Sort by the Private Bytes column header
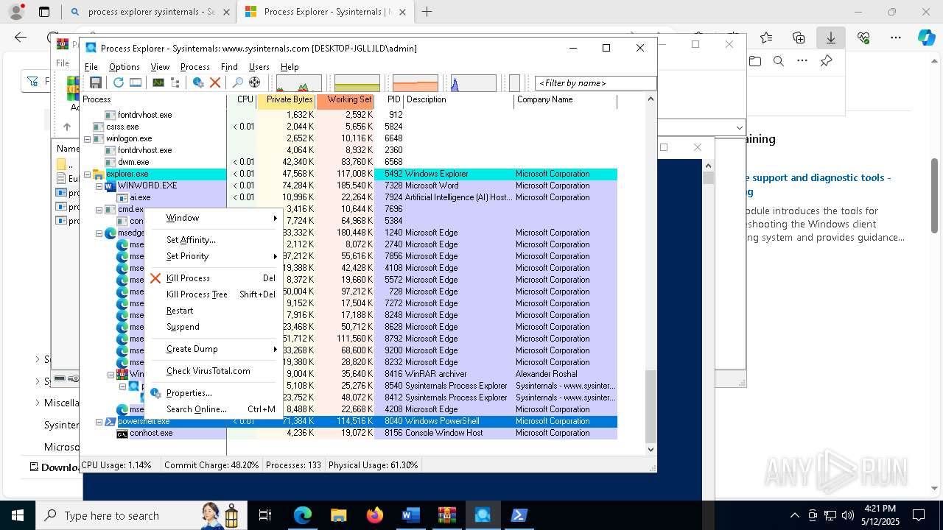 point(286,100)
